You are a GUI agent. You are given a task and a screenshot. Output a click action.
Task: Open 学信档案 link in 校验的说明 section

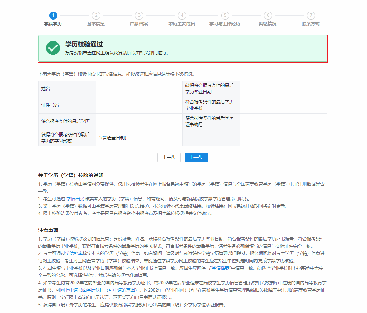75,199
